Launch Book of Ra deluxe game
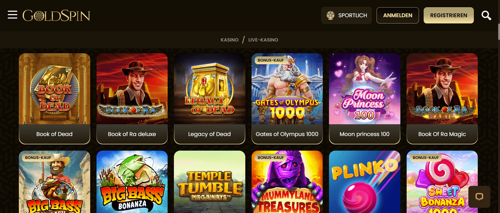The width and height of the screenshot is (500, 213). click(132, 99)
